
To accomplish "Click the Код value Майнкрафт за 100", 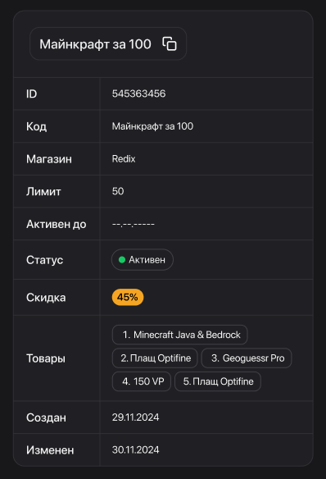I will coord(152,126).
